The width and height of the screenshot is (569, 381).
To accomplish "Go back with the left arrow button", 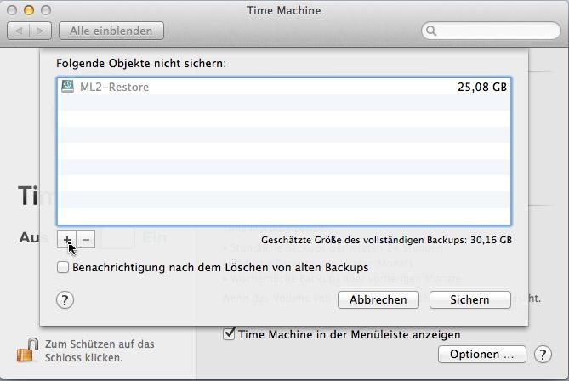I will pos(18,31).
